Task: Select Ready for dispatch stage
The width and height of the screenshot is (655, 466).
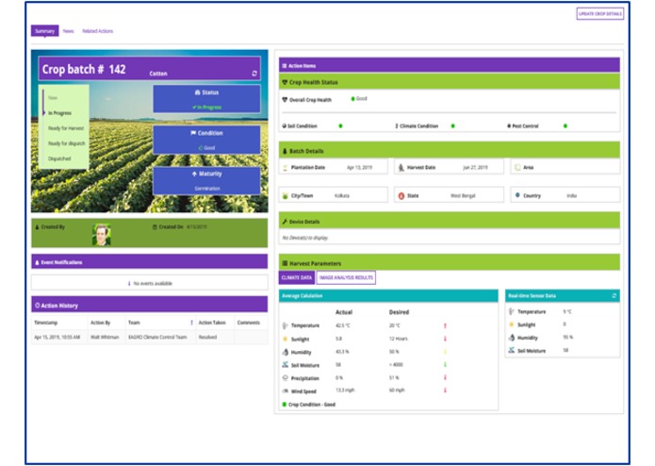Action: tap(66, 143)
